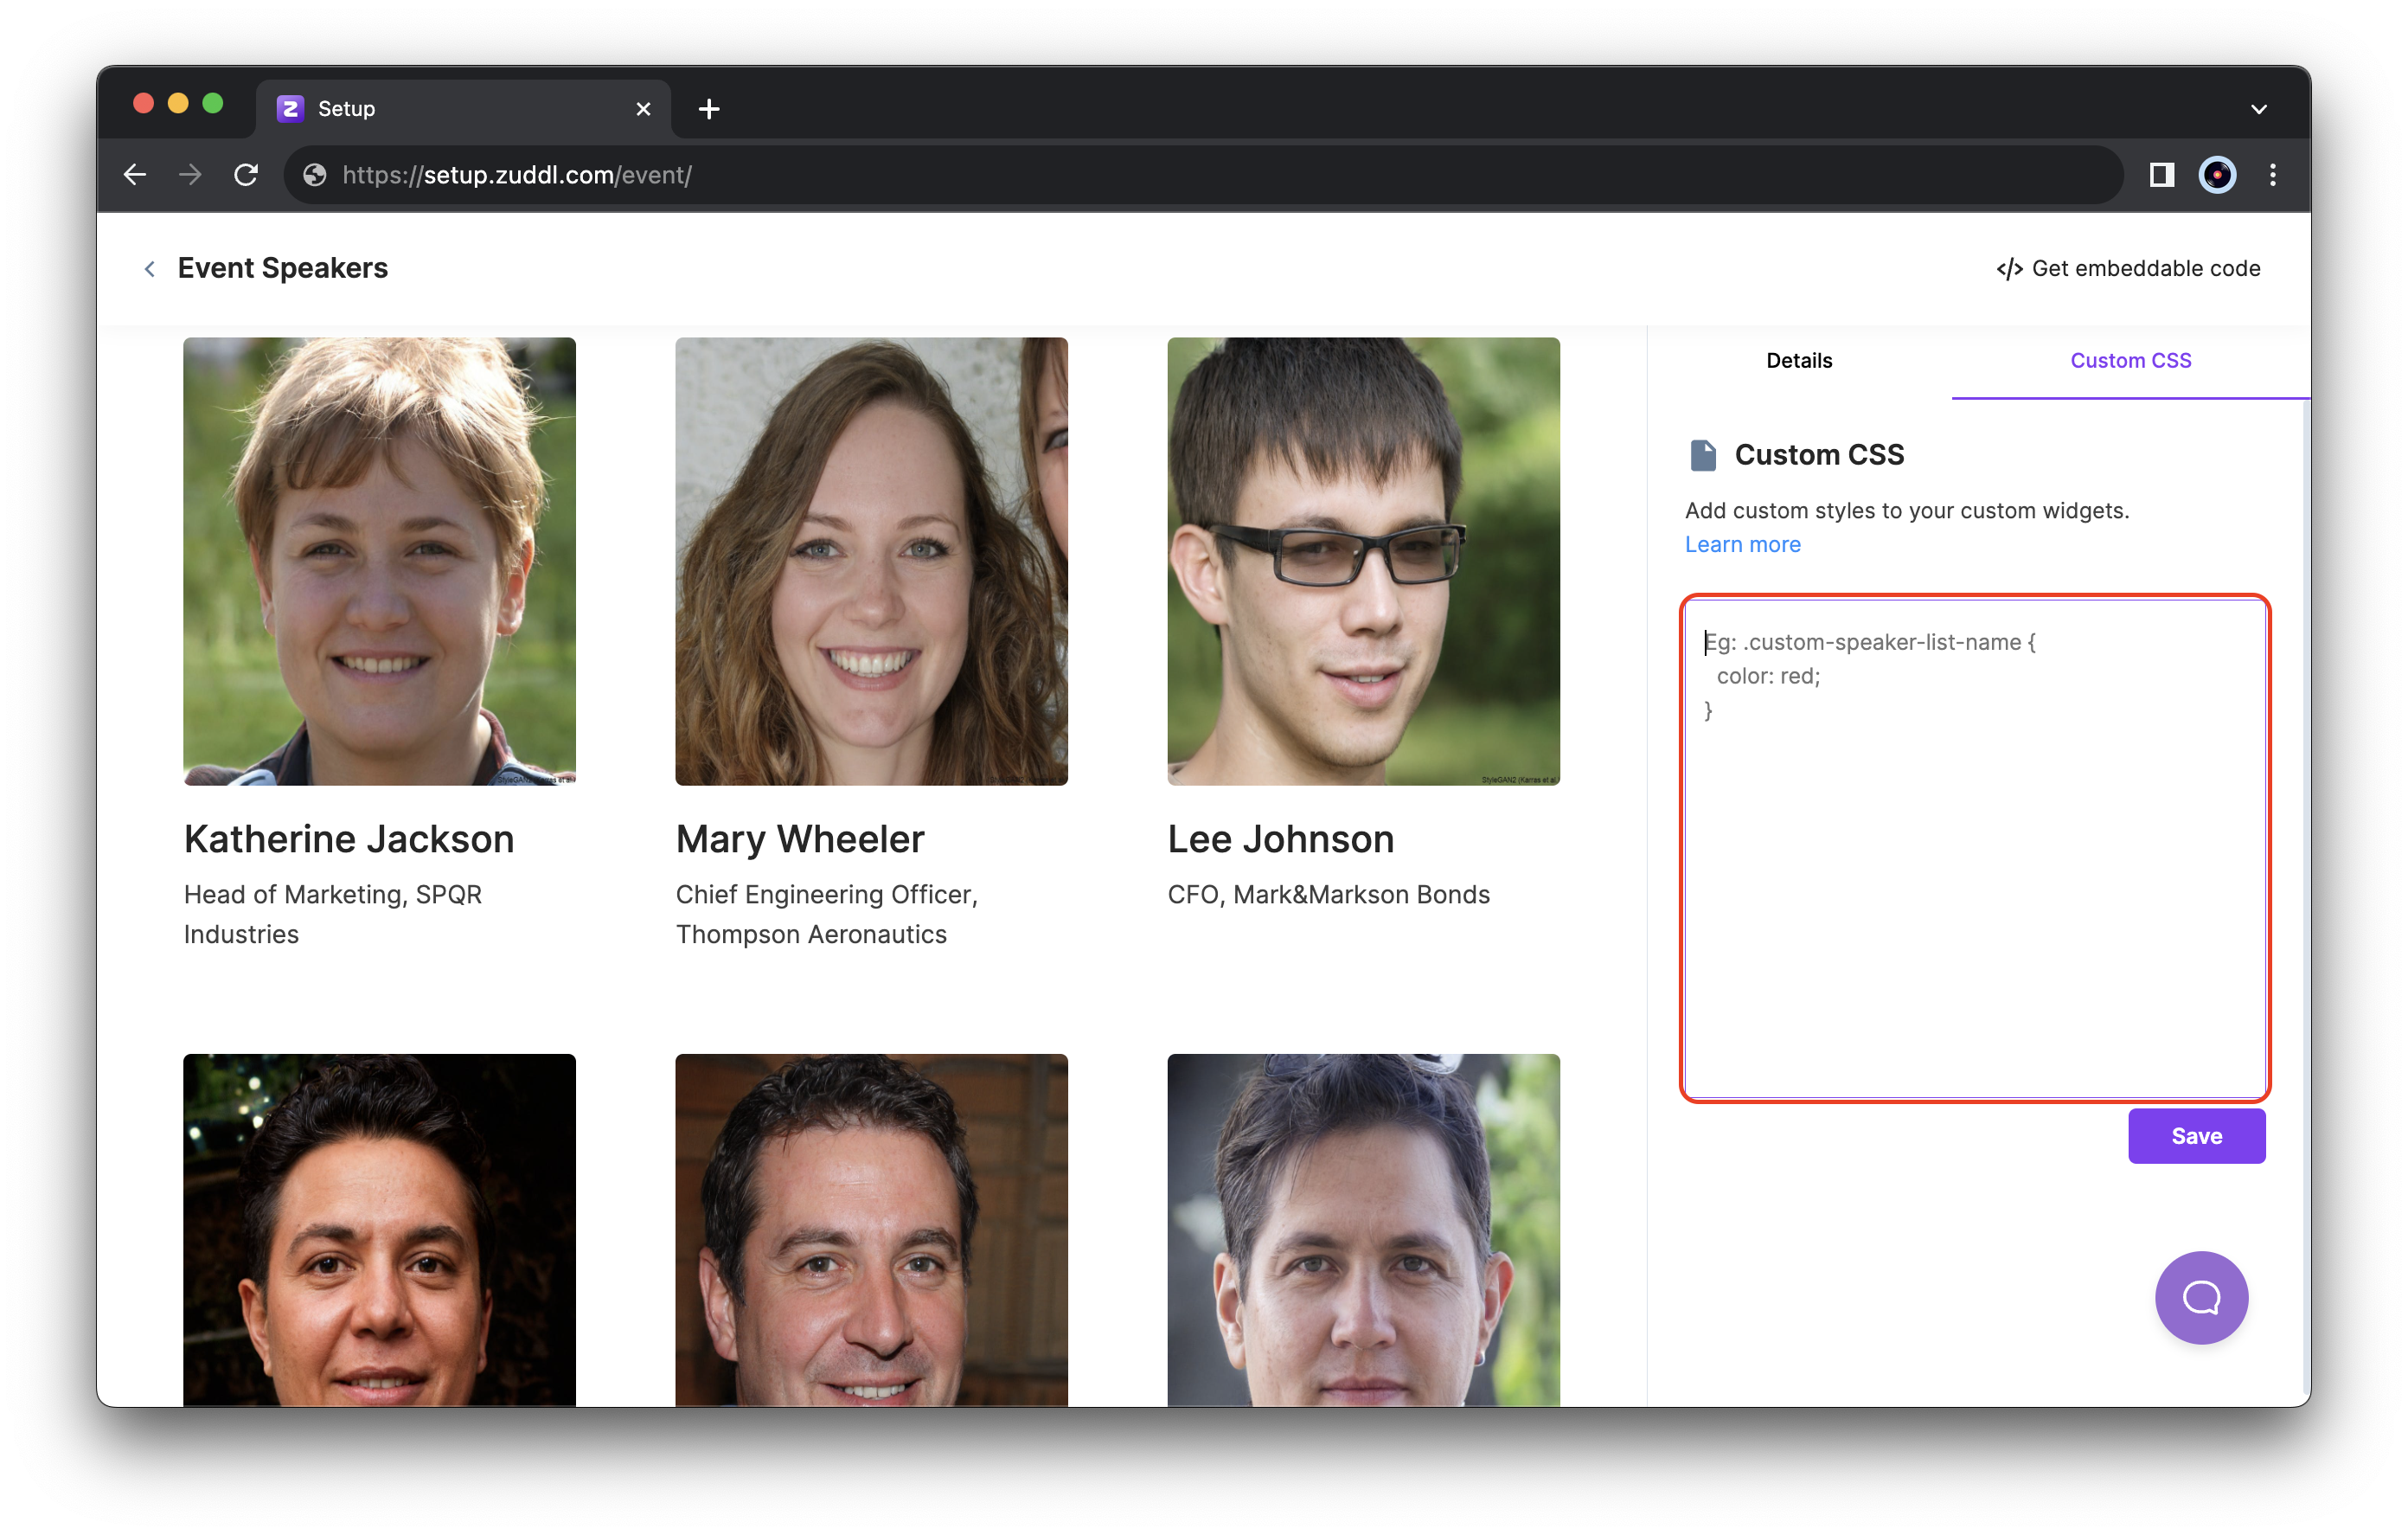Open the browser profile avatar

(x=2216, y=175)
